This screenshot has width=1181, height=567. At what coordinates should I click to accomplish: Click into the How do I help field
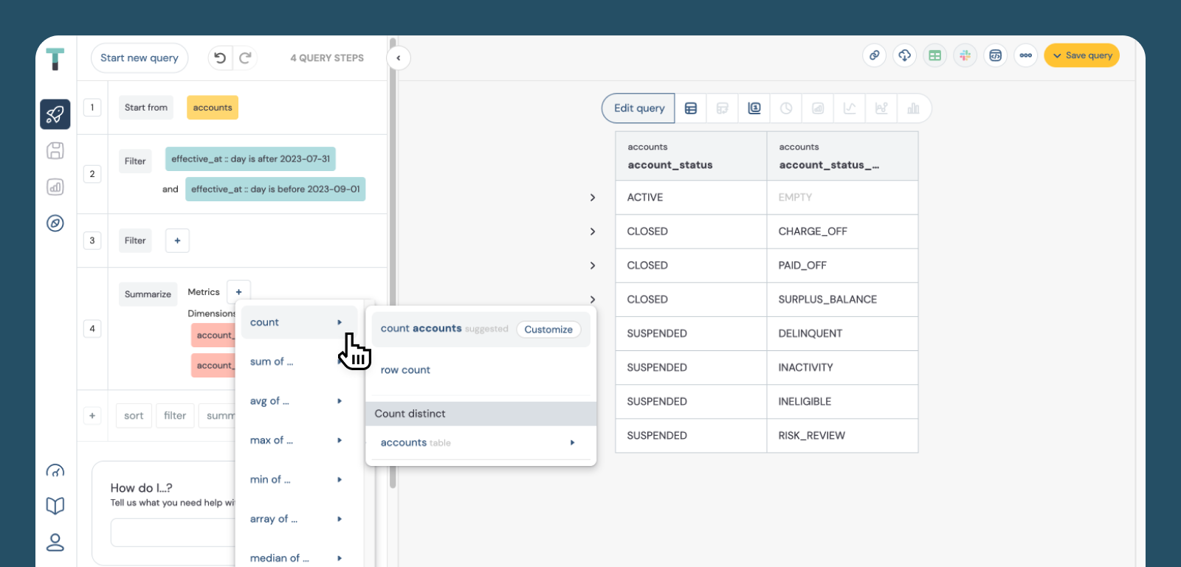pos(173,532)
